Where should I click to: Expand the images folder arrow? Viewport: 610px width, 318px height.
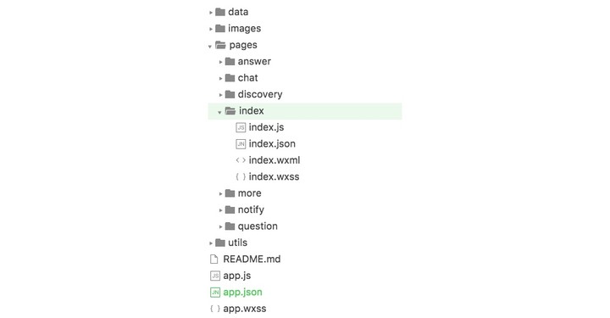tap(211, 29)
